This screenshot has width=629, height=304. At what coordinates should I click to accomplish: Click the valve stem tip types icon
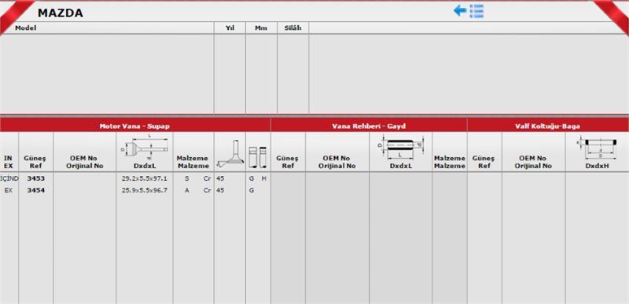click(x=258, y=157)
